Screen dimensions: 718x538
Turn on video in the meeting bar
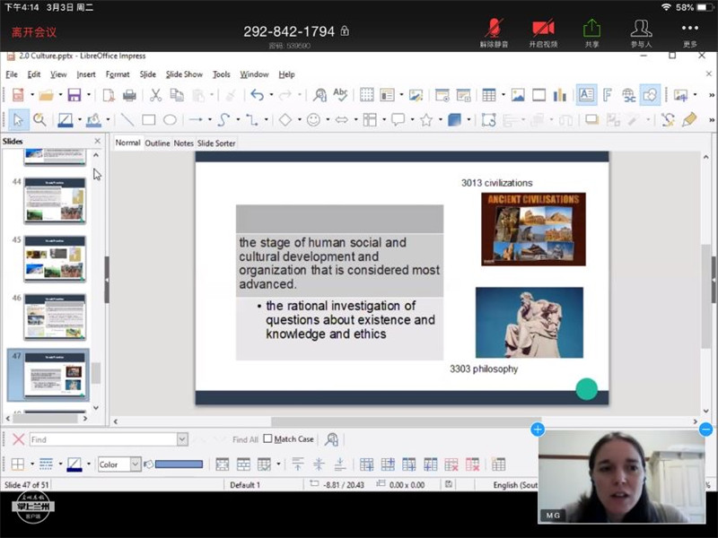[x=543, y=32]
